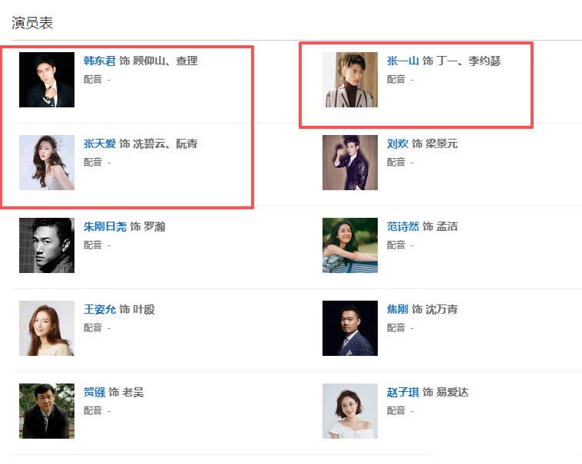
Task: Open the 焦刚 actor link
Action: pos(397,310)
